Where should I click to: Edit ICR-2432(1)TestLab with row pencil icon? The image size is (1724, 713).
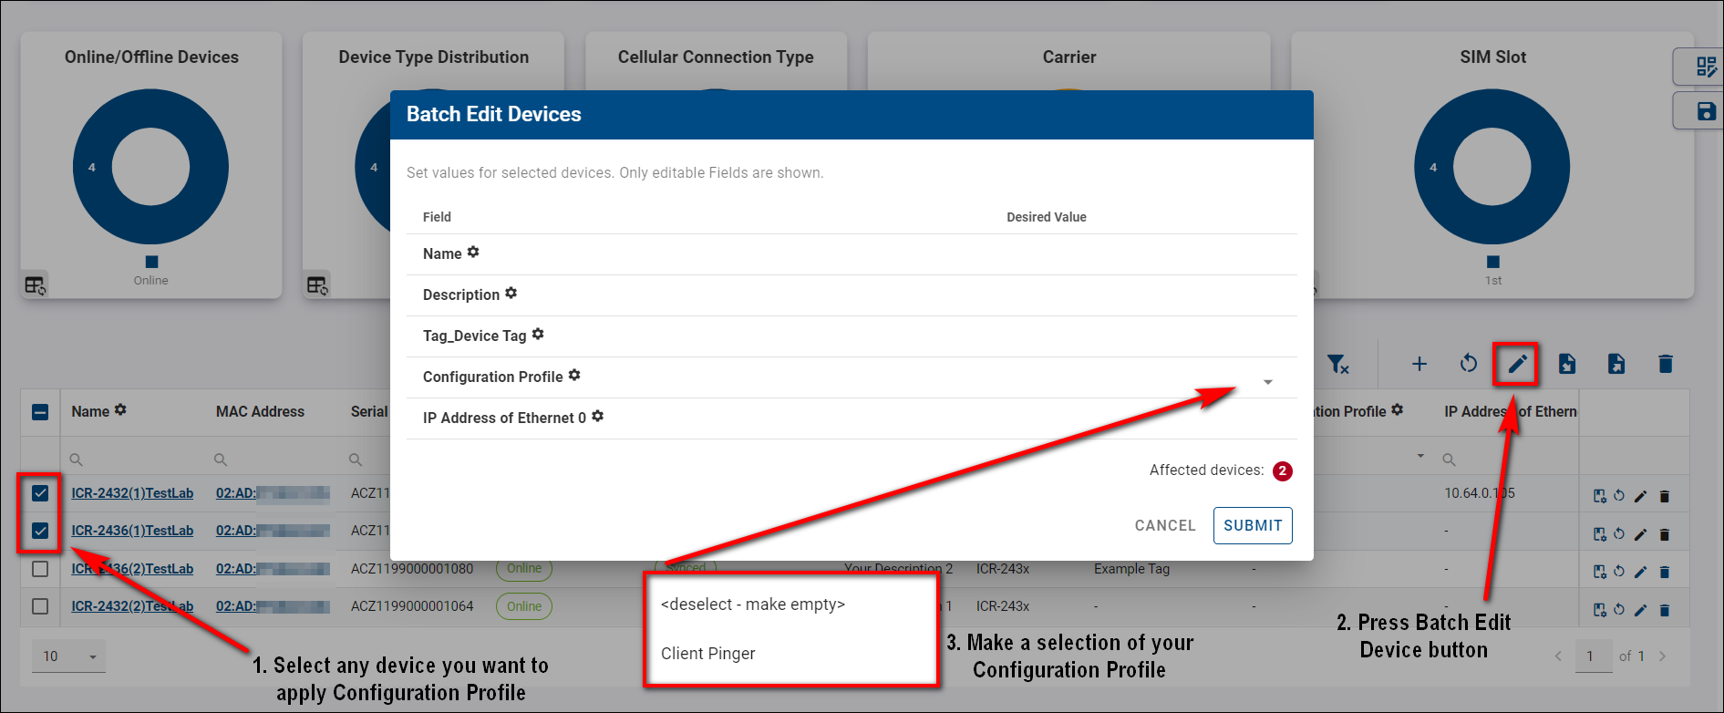pos(1640,496)
